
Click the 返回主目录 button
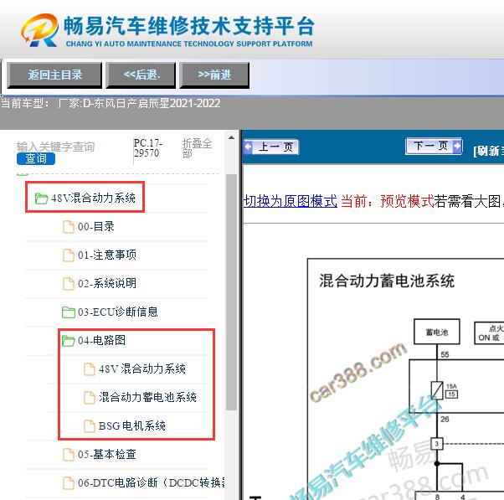click(54, 75)
